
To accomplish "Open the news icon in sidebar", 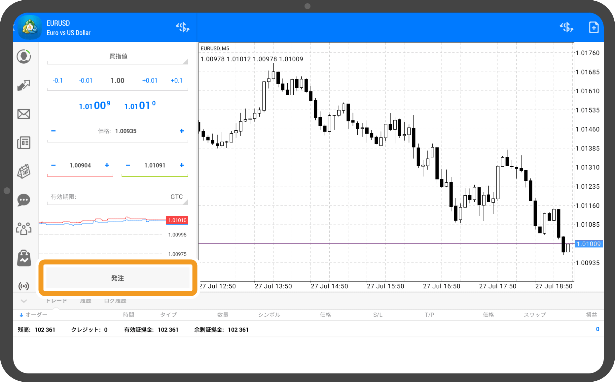I will (24, 143).
